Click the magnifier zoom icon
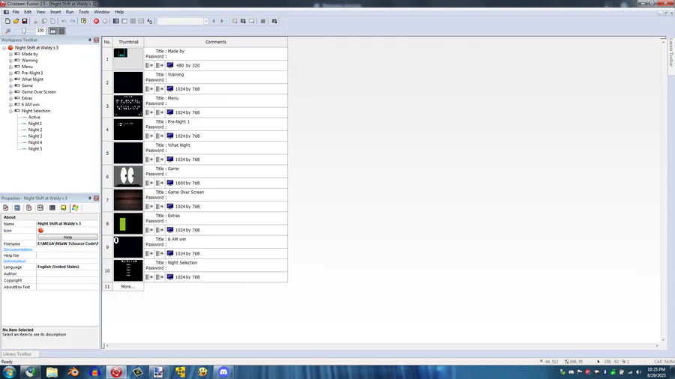 [7, 31]
